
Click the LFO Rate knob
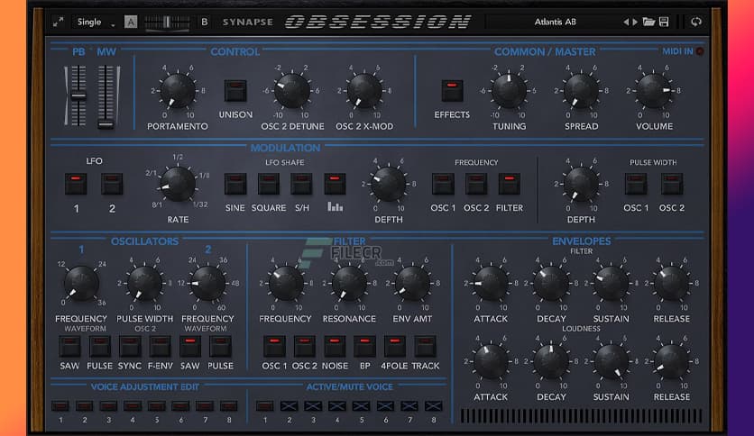(178, 184)
